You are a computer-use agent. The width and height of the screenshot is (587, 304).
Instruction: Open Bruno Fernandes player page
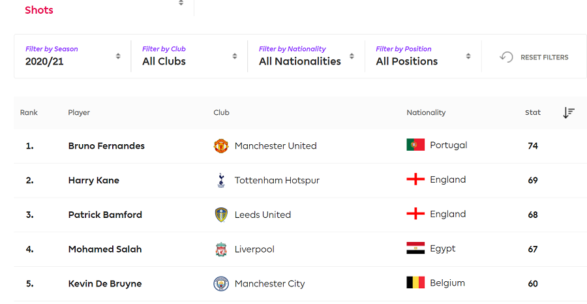pos(106,146)
